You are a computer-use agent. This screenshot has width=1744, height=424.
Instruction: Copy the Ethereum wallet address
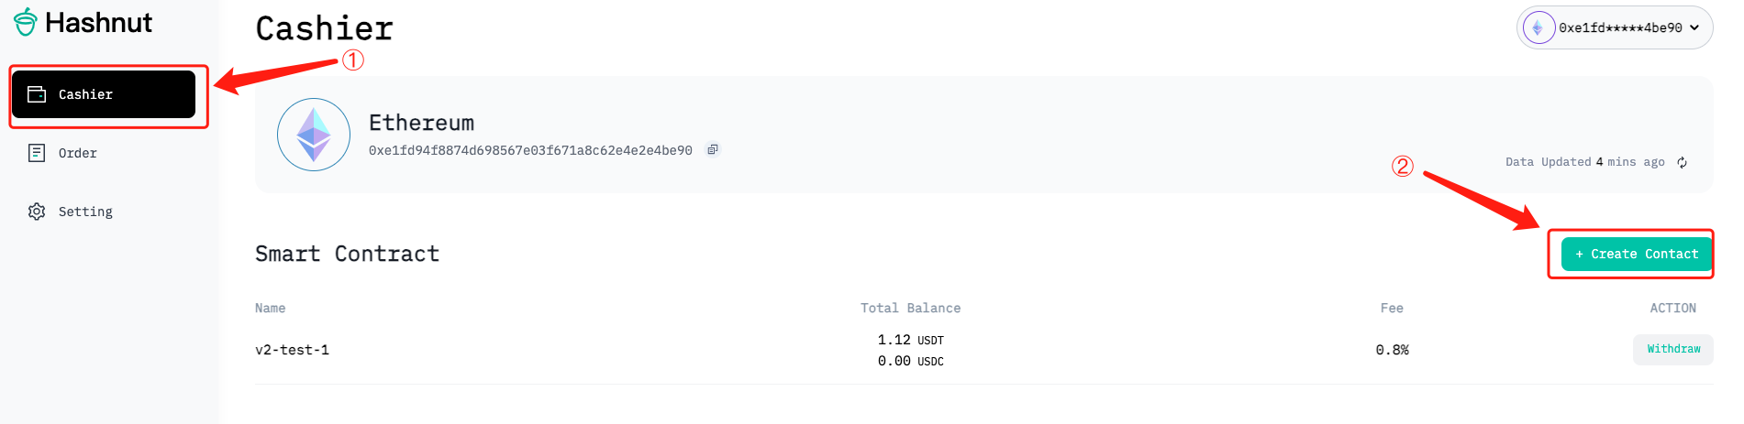click(713, 150)
